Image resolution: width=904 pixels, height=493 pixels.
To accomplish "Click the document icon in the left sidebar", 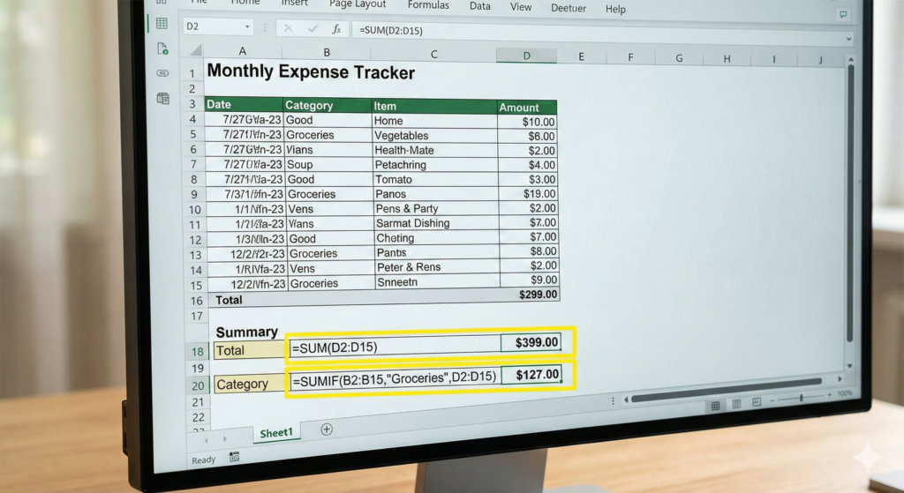I will [x=162, y=49].
